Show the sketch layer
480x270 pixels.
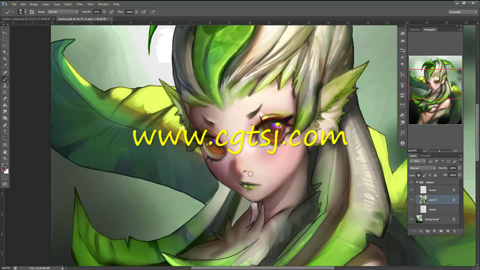[x=412, y=209]
